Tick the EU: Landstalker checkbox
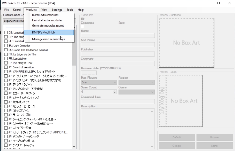 click(6, 41)
